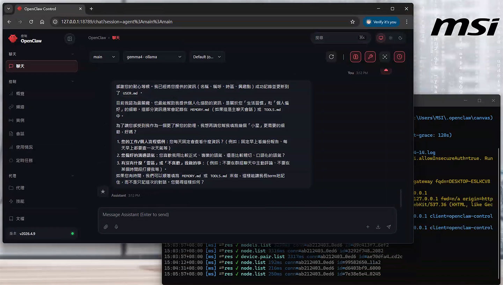
Task: Start voice input with the microphone icon
Action: 116,227
